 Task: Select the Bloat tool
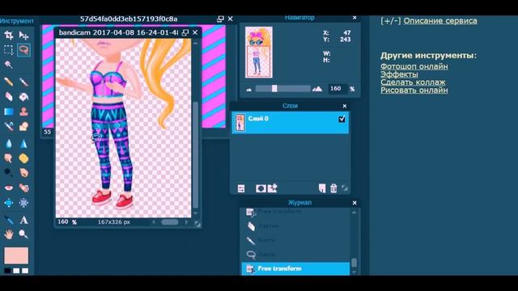(9, 203)
